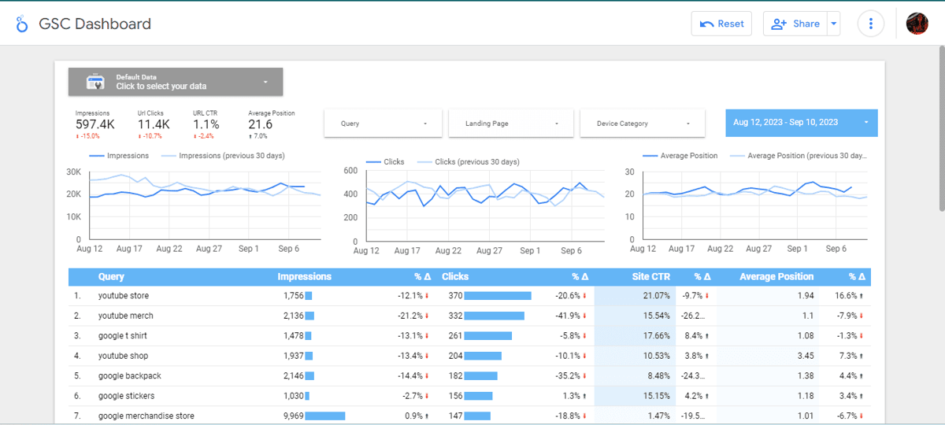Toggle Impressions (previous 30 days) legend series
945x425 pixels.
[x=223, y=156]
